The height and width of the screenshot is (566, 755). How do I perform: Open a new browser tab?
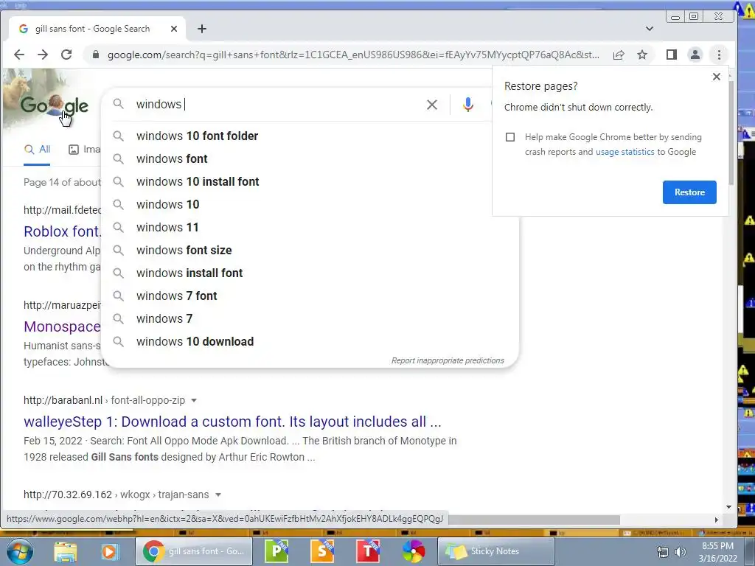pyautogui.click(x=202, y=29)
